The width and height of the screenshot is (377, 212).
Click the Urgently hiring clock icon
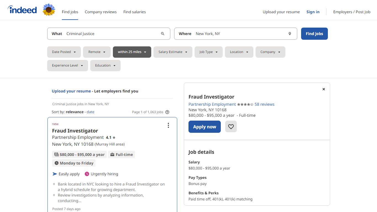87,174
